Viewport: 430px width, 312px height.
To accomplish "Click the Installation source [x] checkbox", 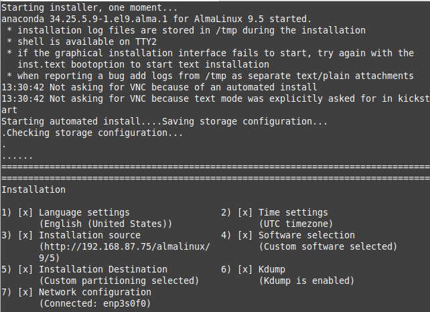I will click(x=25, y=235).
